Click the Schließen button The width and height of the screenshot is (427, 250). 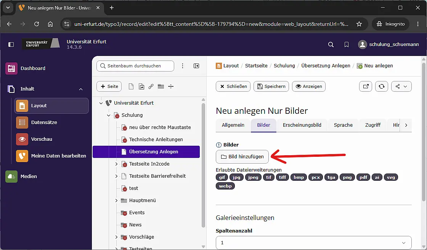233,86
